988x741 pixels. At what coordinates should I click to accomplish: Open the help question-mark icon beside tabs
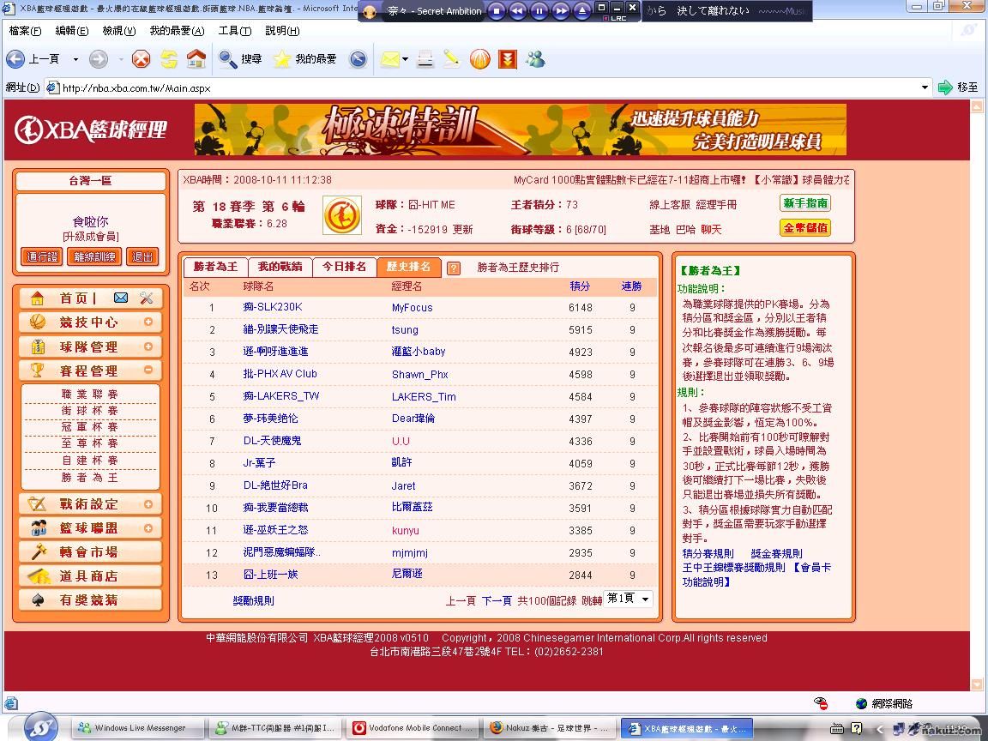(x=454, y=268)
